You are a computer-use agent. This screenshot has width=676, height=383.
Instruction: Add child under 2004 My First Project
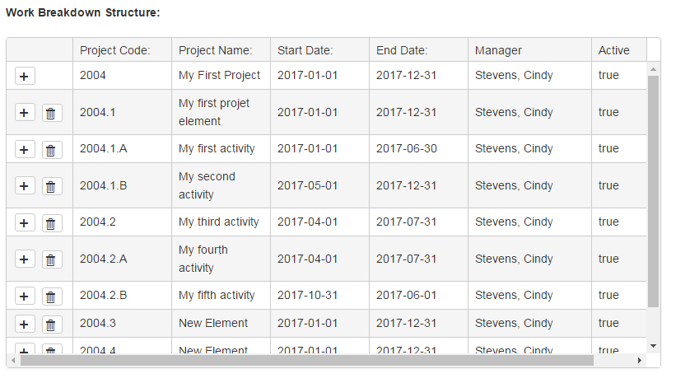point(25,76)
